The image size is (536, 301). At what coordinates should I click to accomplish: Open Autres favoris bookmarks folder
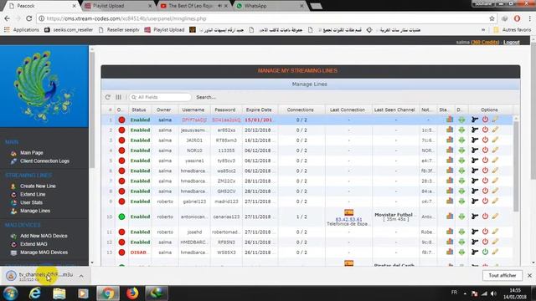(x=512, y=30)
